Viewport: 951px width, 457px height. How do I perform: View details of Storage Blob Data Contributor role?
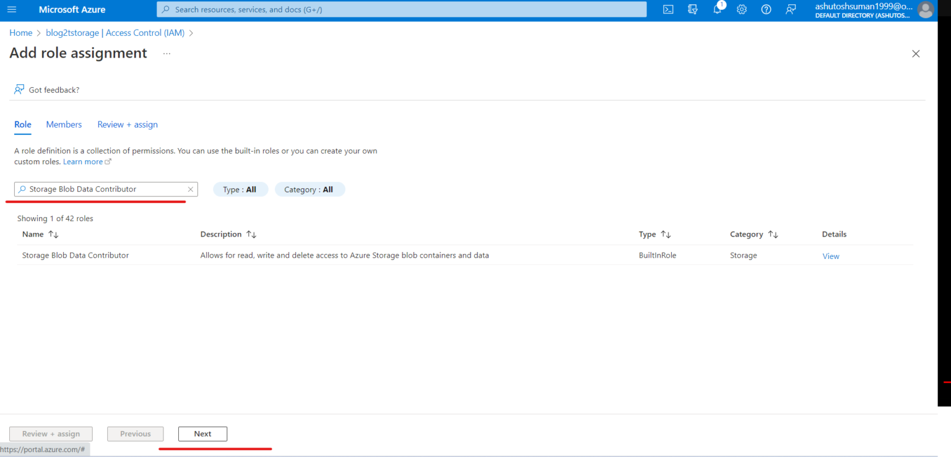pos(831,255)
